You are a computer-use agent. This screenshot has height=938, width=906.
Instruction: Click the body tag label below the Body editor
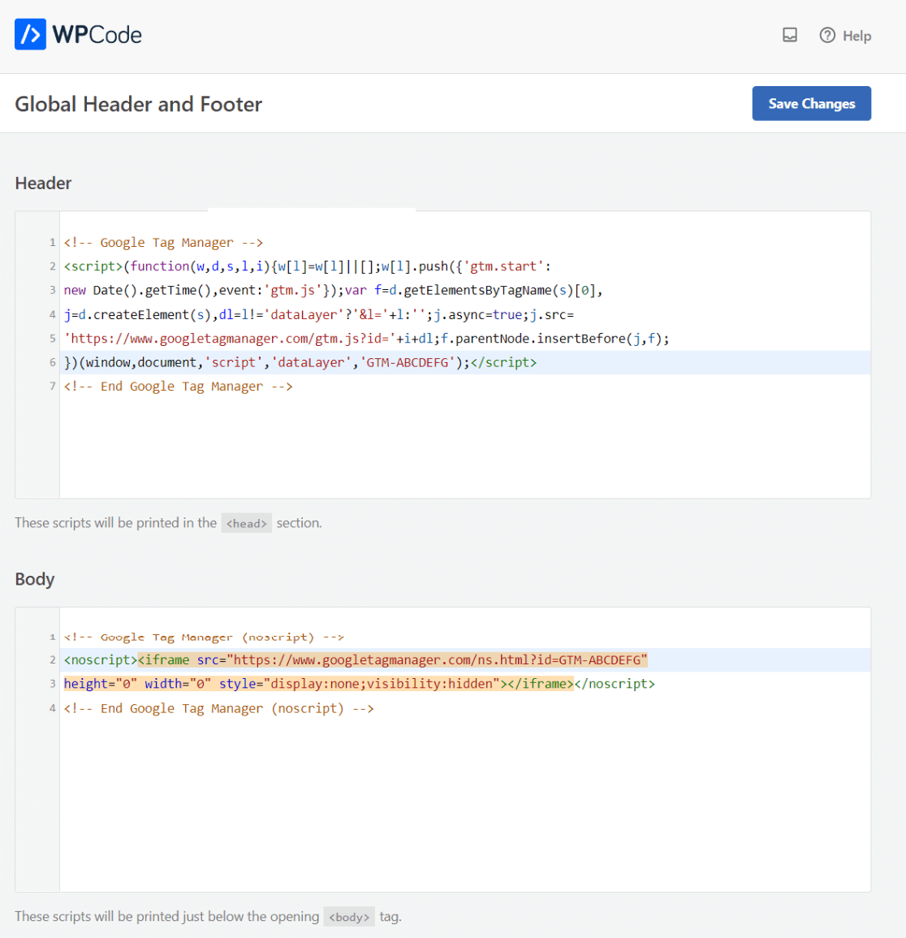point(349,916)
